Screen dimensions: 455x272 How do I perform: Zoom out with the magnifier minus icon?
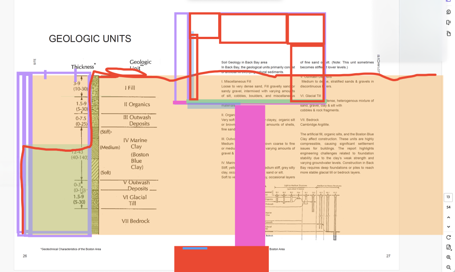(448, 267)
